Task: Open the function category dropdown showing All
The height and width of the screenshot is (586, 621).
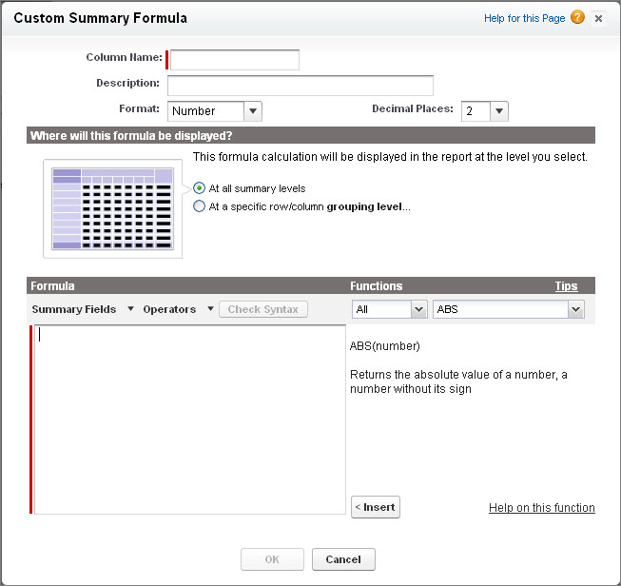Action: pyautogui.click(x=389, y=309)
